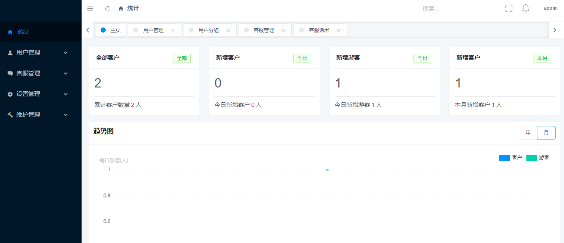Toggle 游客 series in chart legend
This screenshot has width=564, height=243.
pyautogui.click(x=537, y=158)
